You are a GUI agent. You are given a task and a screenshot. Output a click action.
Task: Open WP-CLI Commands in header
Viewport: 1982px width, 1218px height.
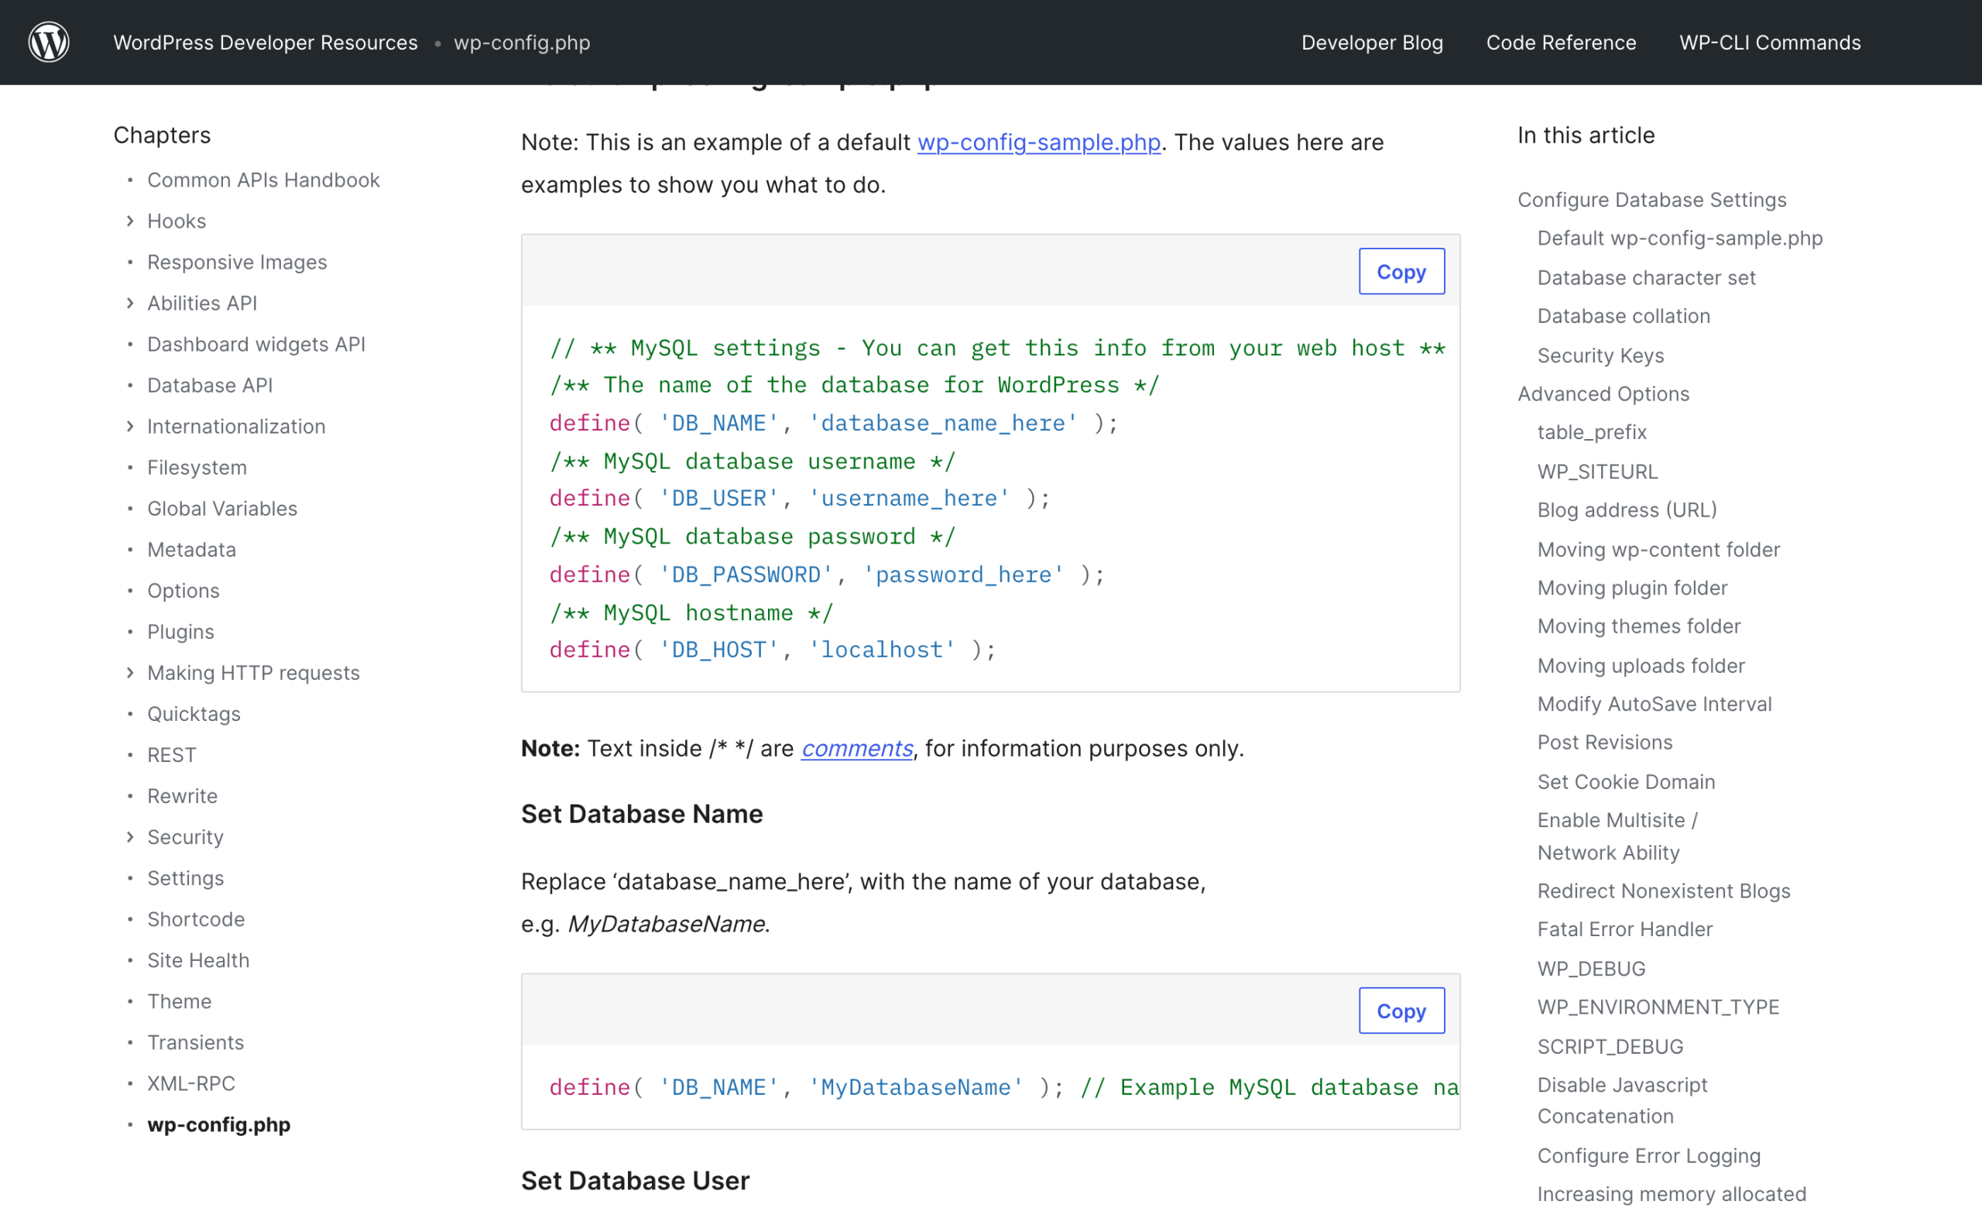(1769, 43)
